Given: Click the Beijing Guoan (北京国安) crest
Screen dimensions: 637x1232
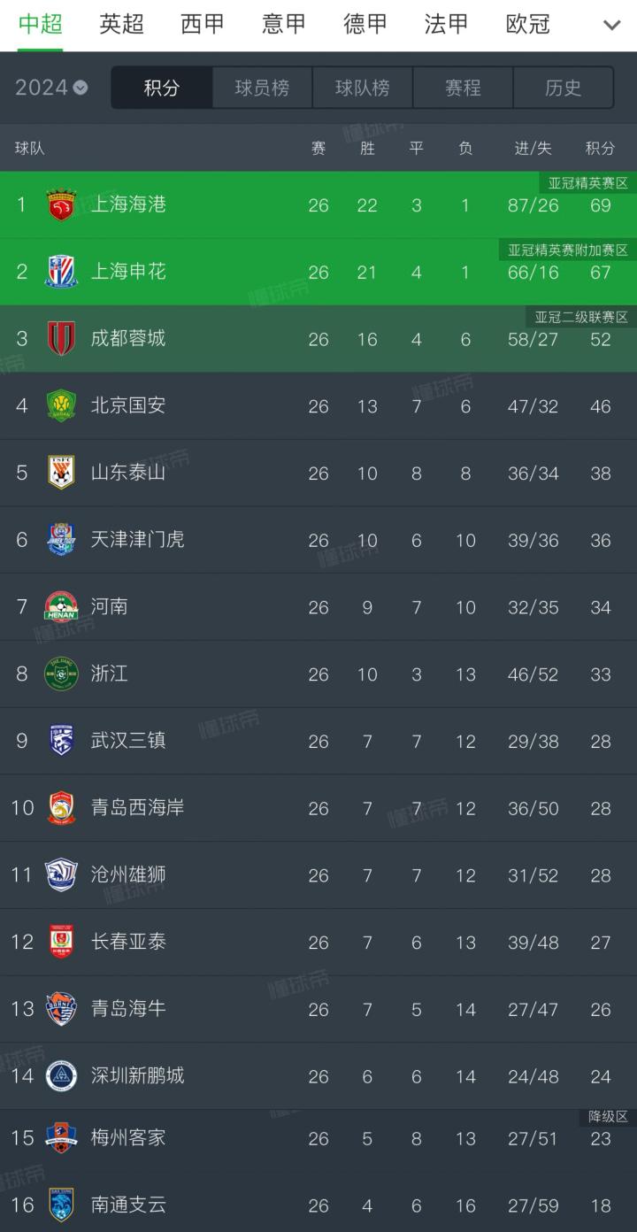Looking at the screenshot, I should (61, 405).
